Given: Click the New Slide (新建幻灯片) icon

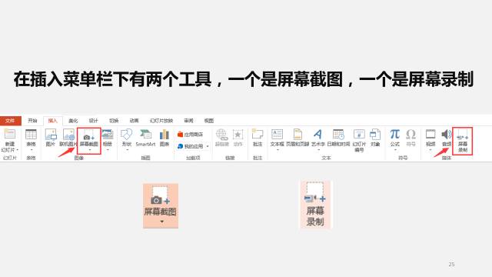Looking at the screenshot, I should pyautogui.click(x=10, y=134).
